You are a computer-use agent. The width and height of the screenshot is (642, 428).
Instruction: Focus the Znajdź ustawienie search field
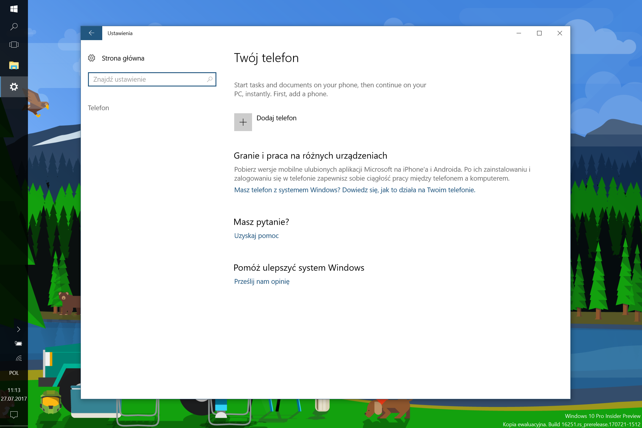152,79
